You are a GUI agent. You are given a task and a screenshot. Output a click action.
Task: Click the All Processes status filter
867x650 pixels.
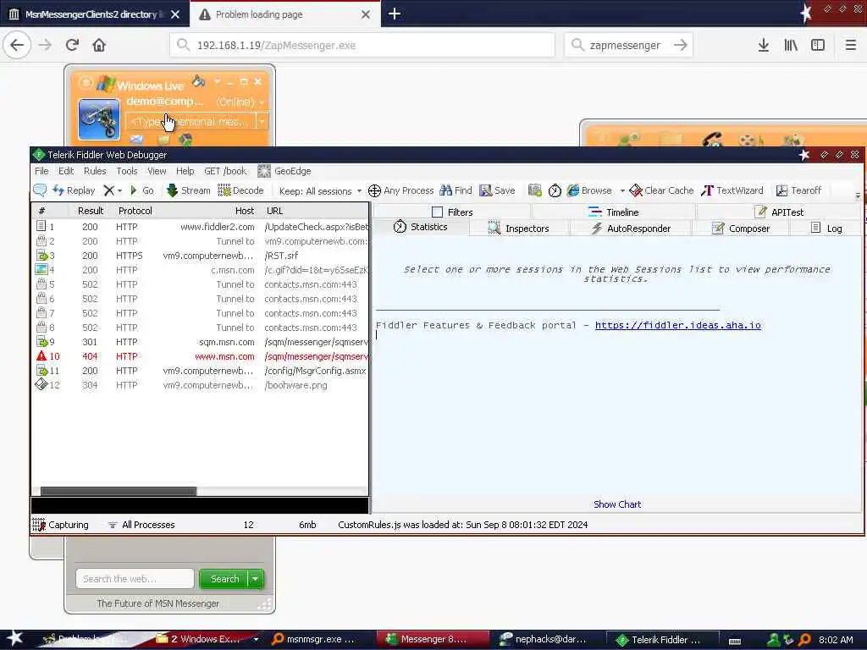[x=141, y=525]
